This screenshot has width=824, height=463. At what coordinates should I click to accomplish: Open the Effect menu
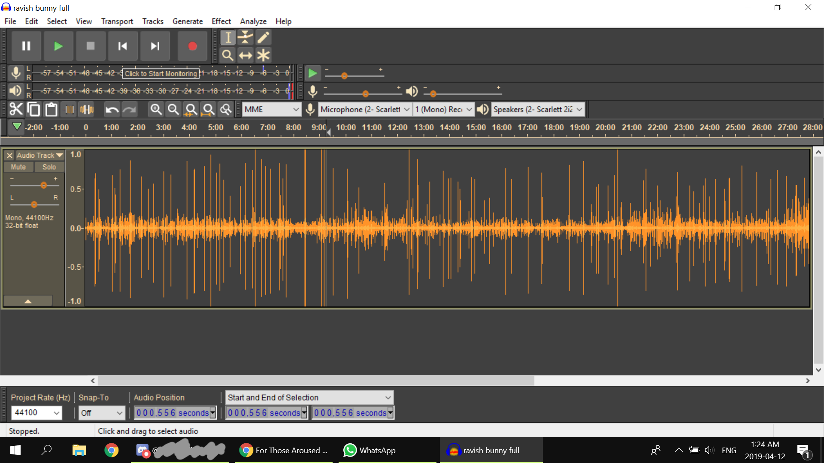click(221, 21)
